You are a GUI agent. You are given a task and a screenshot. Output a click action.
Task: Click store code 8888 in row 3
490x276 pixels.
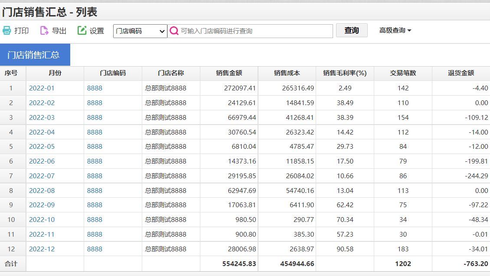pyautogui.click(x=95, y=118)
